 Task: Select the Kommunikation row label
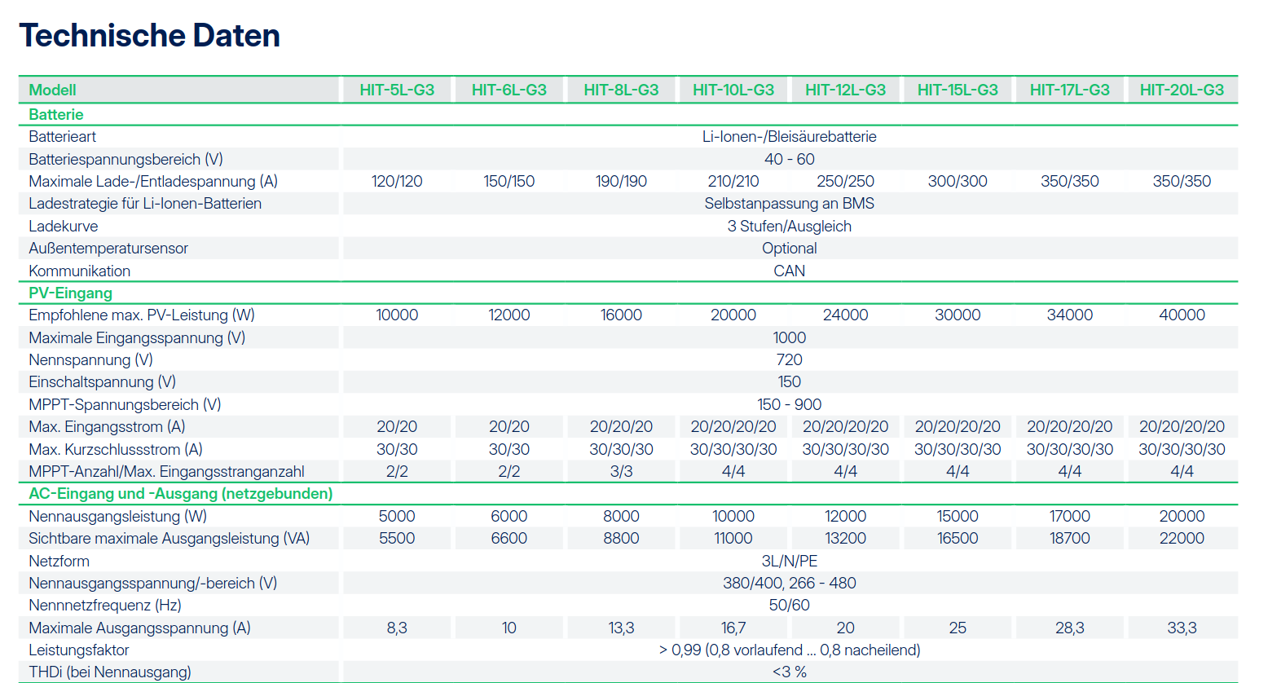tap(80, 271)
